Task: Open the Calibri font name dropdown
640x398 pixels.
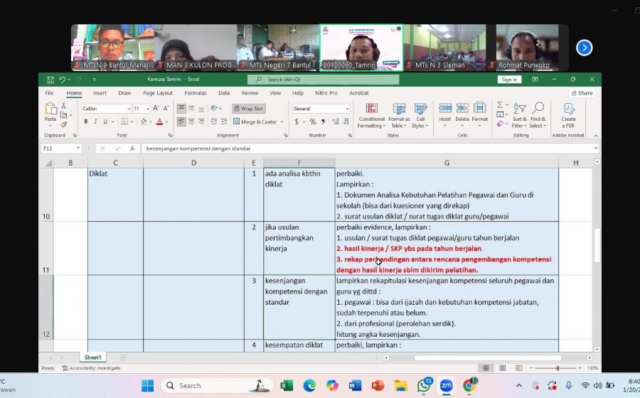Action: pos(106,109)
